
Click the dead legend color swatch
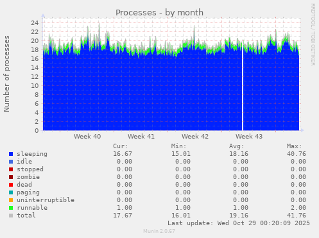(11, 185)
